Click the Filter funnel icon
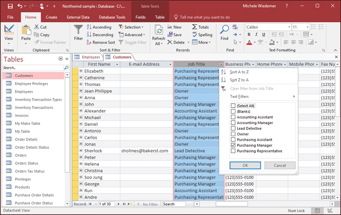 pos(78,30)
